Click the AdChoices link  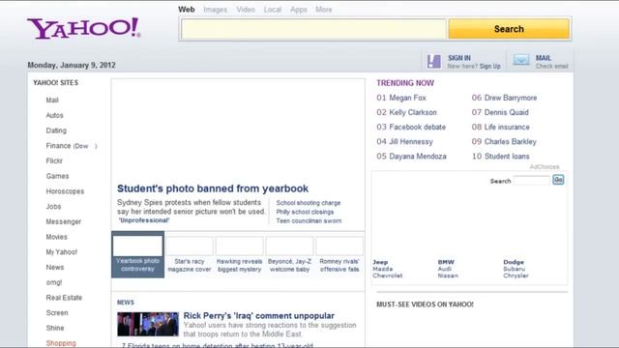pos(545,167)
